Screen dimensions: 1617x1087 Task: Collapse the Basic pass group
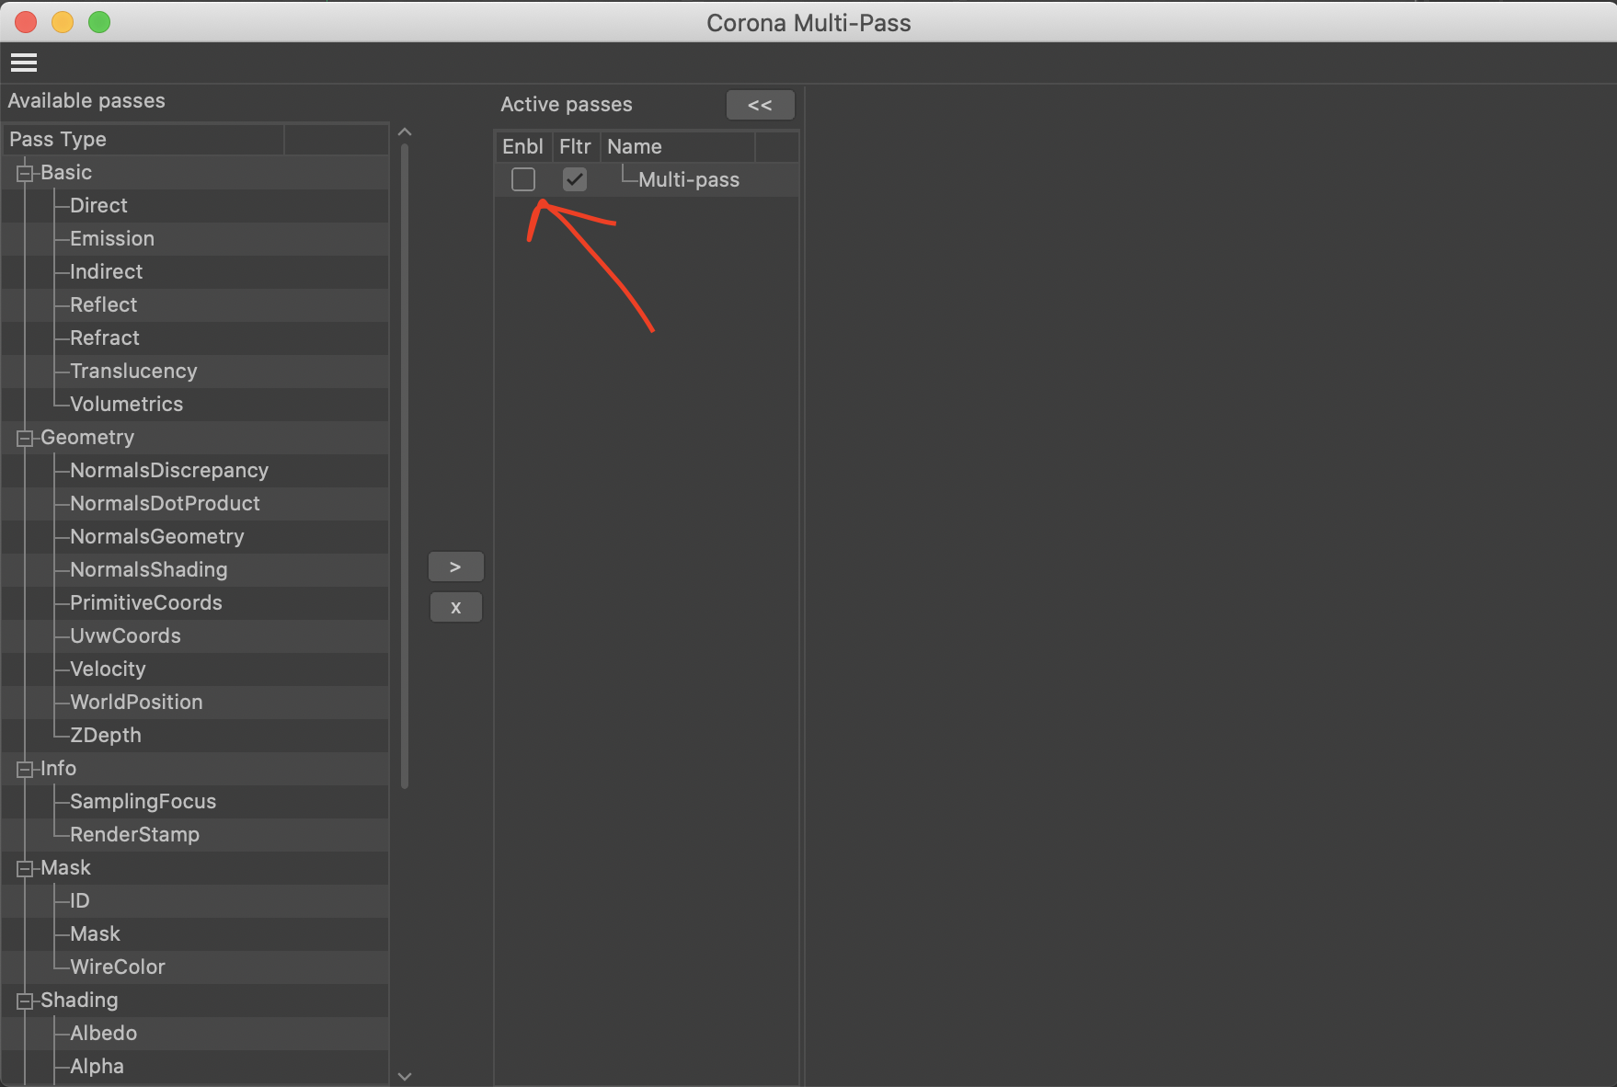coord(25,173)
